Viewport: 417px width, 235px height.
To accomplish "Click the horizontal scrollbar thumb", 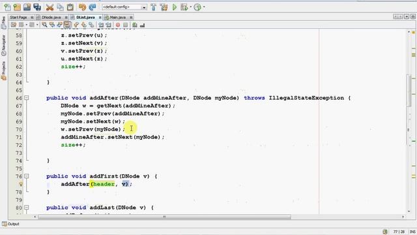I will (x=164, y=217).
